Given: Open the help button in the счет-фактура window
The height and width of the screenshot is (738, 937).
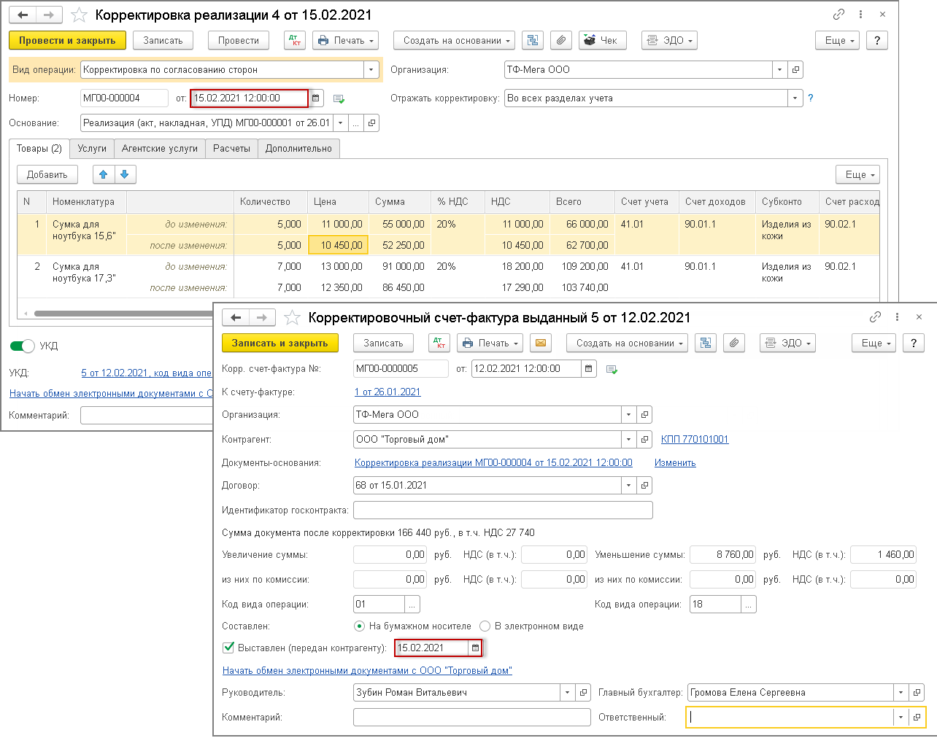Looking at the screenshot, I should (914, 343).
